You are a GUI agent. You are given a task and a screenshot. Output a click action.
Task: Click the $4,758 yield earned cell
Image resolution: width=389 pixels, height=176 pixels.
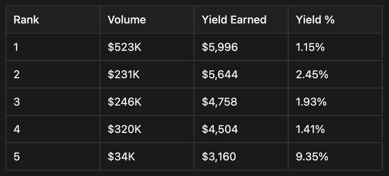point(220,102)
